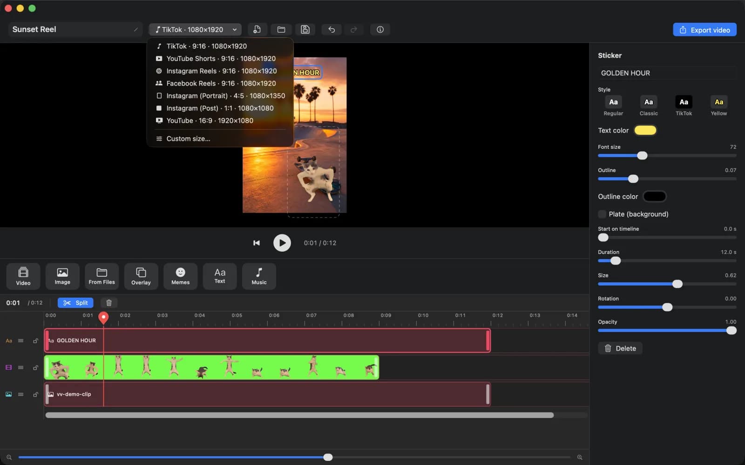Save the project with floppy icon

point(305,29)
